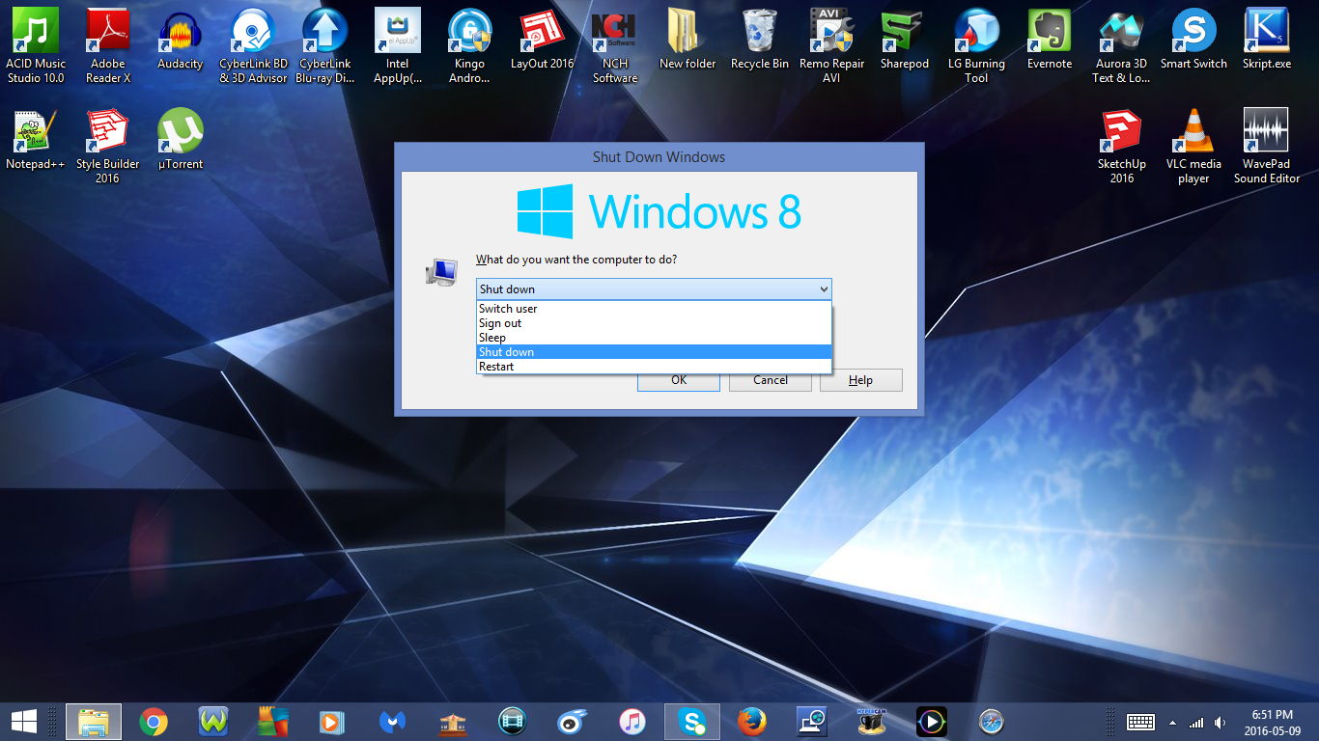
Task: Open the volume speaker tray icon
Action: tap(1221, 723)
